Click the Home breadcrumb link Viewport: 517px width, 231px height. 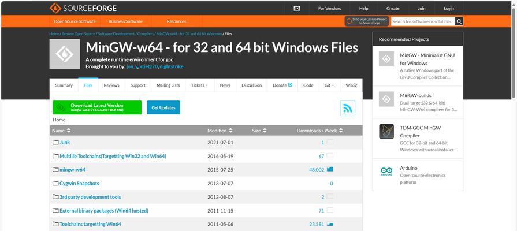(54, 34)
